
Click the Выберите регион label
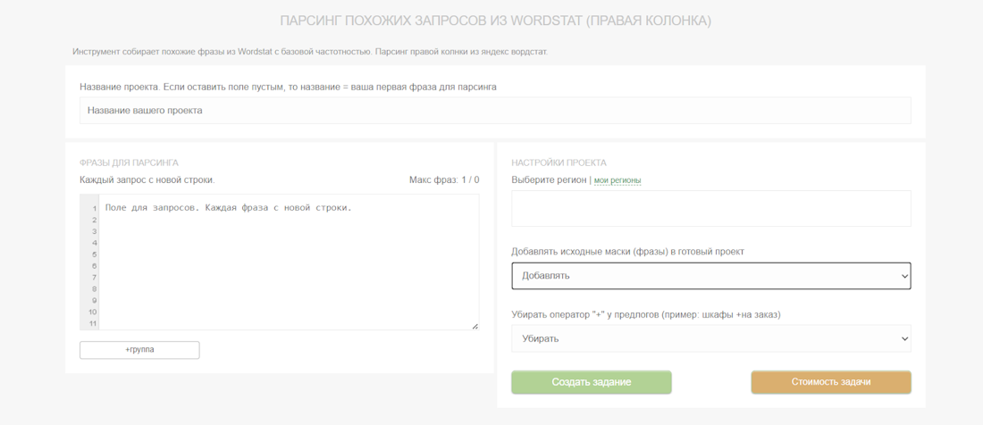(x=549, y=180)
